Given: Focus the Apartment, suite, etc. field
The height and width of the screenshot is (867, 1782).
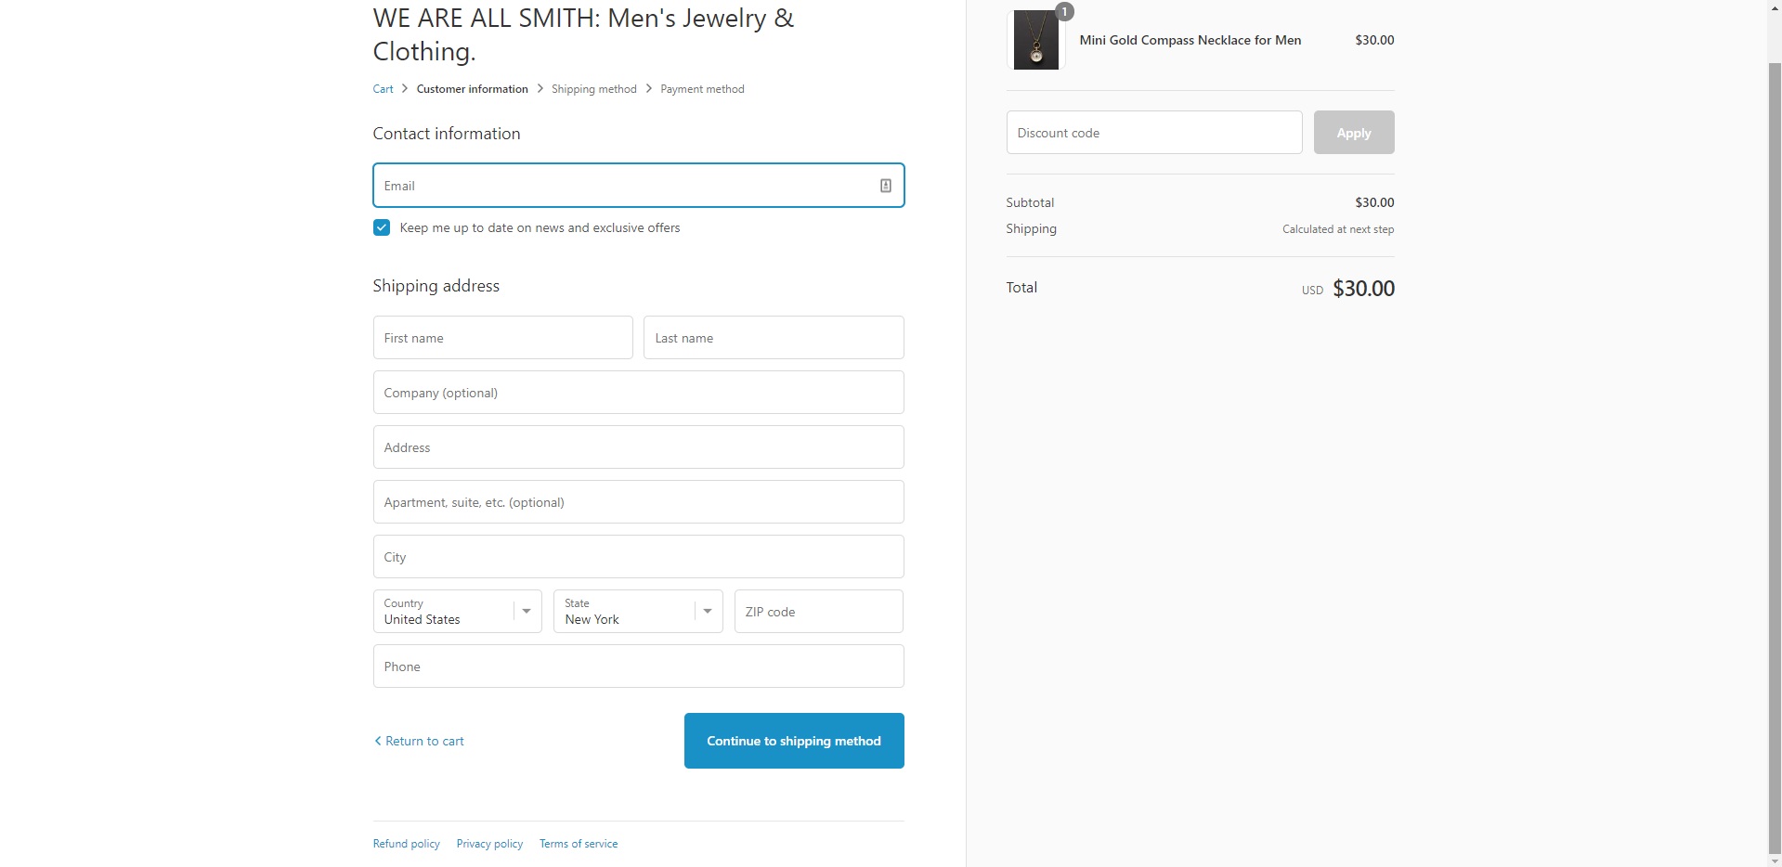Looking at the screenshot, I should coord(638,502).
